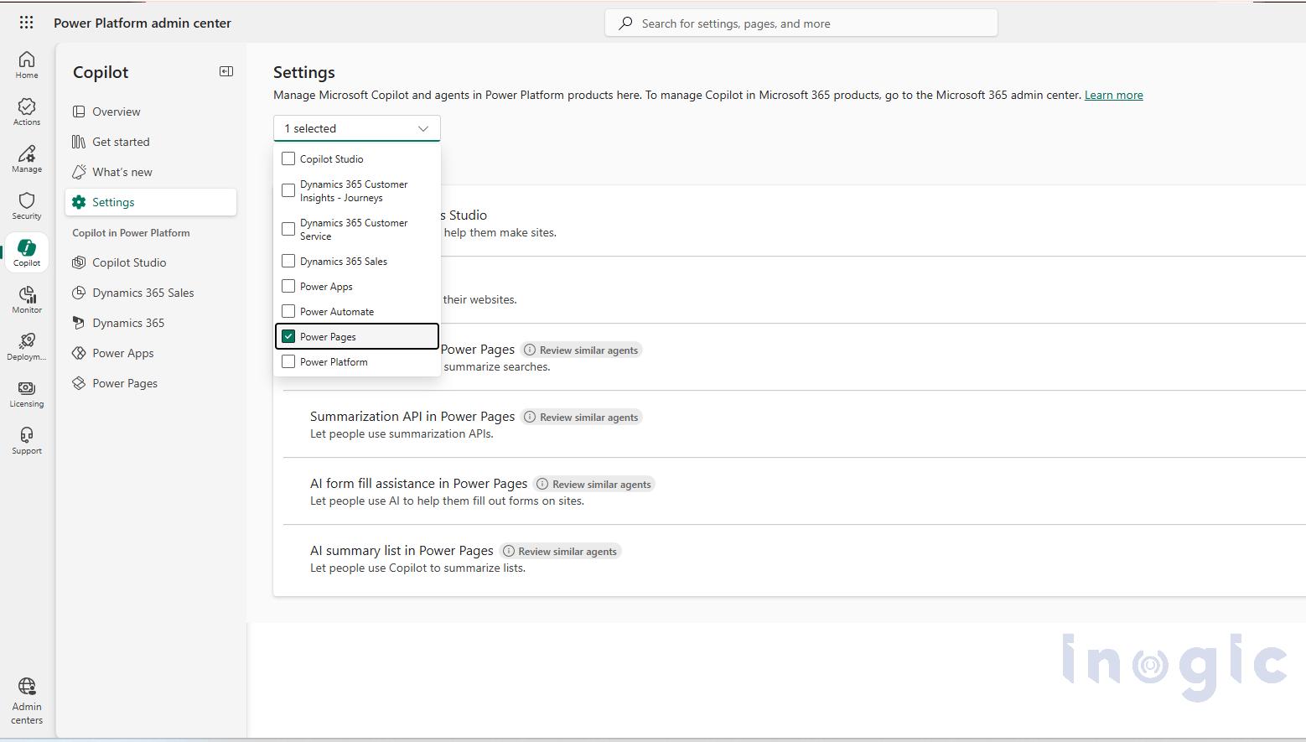Open the Monitor rail icon

point(27,300)
